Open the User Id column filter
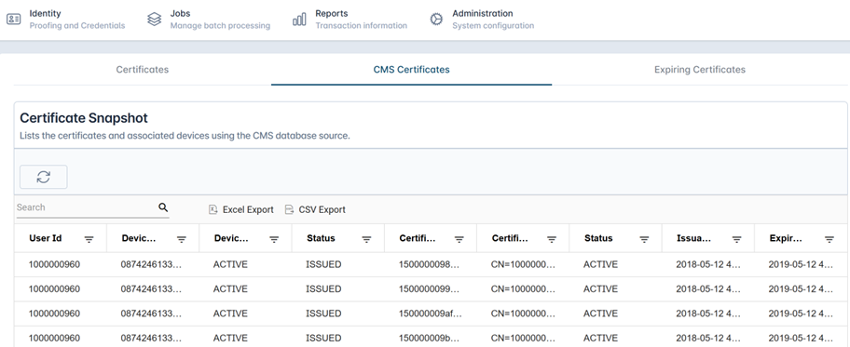850x347 pixels. [x=89, y=239]
